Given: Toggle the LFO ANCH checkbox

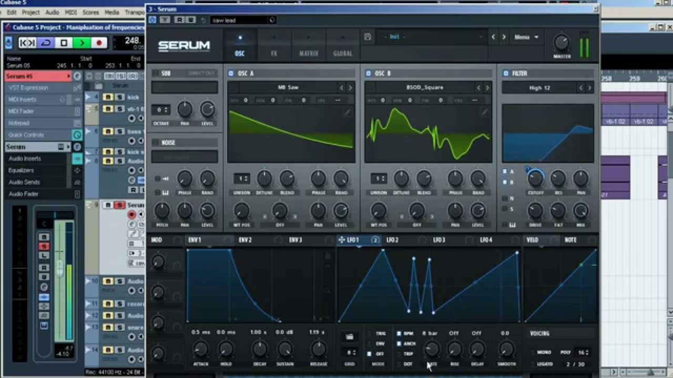Looking at the screenshot, I should pyautogui.click(x=399, y=344).
